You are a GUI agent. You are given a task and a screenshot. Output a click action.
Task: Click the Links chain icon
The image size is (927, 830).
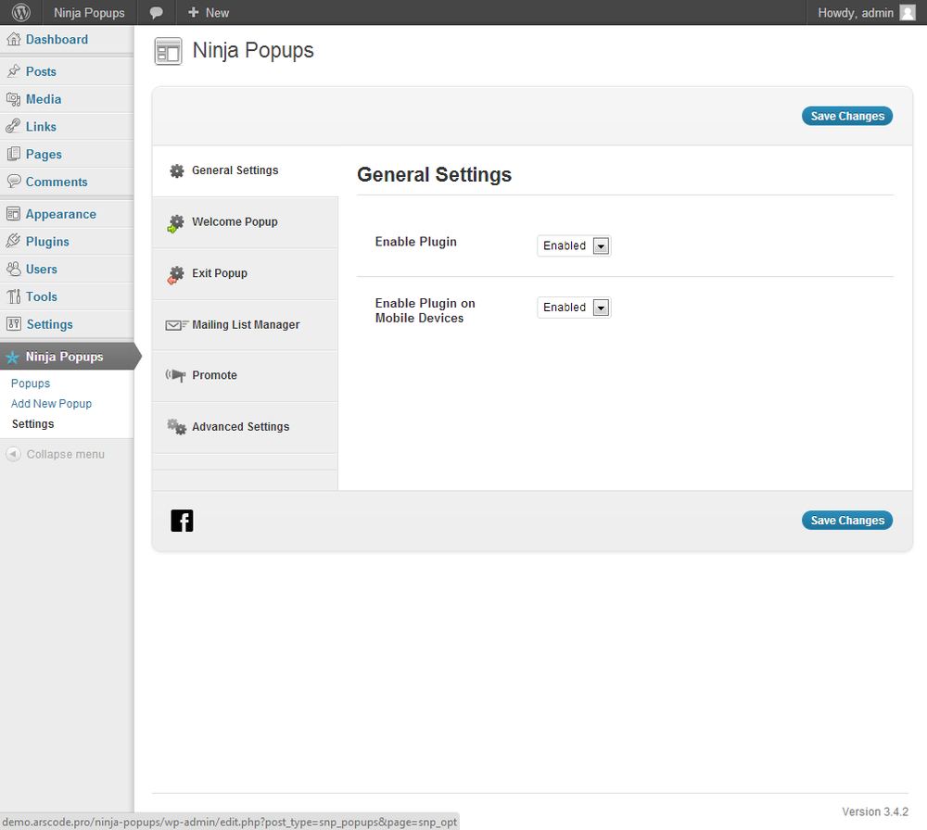pyautogui.click(x=14, y=126)
